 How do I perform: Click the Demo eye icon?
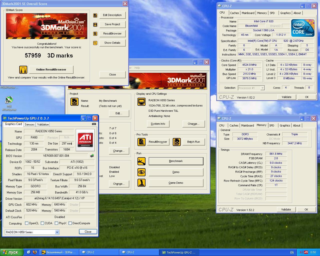pyautogui.click(x=141, y=172)
